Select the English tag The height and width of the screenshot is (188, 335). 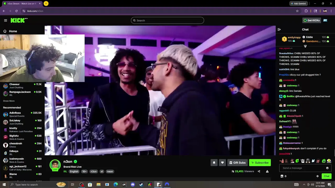pyautogui.click(x=74, y=172)
